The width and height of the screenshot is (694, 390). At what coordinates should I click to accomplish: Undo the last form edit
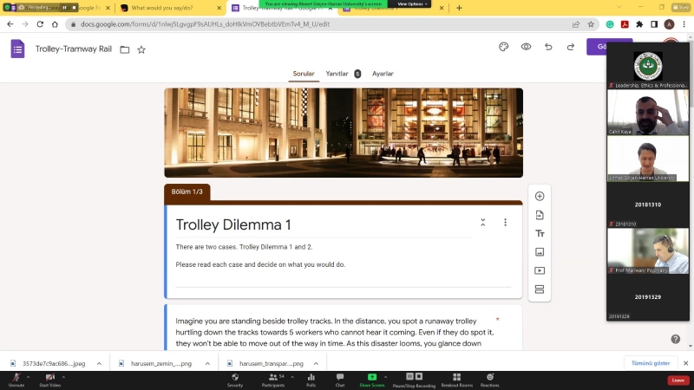(548, 47)
